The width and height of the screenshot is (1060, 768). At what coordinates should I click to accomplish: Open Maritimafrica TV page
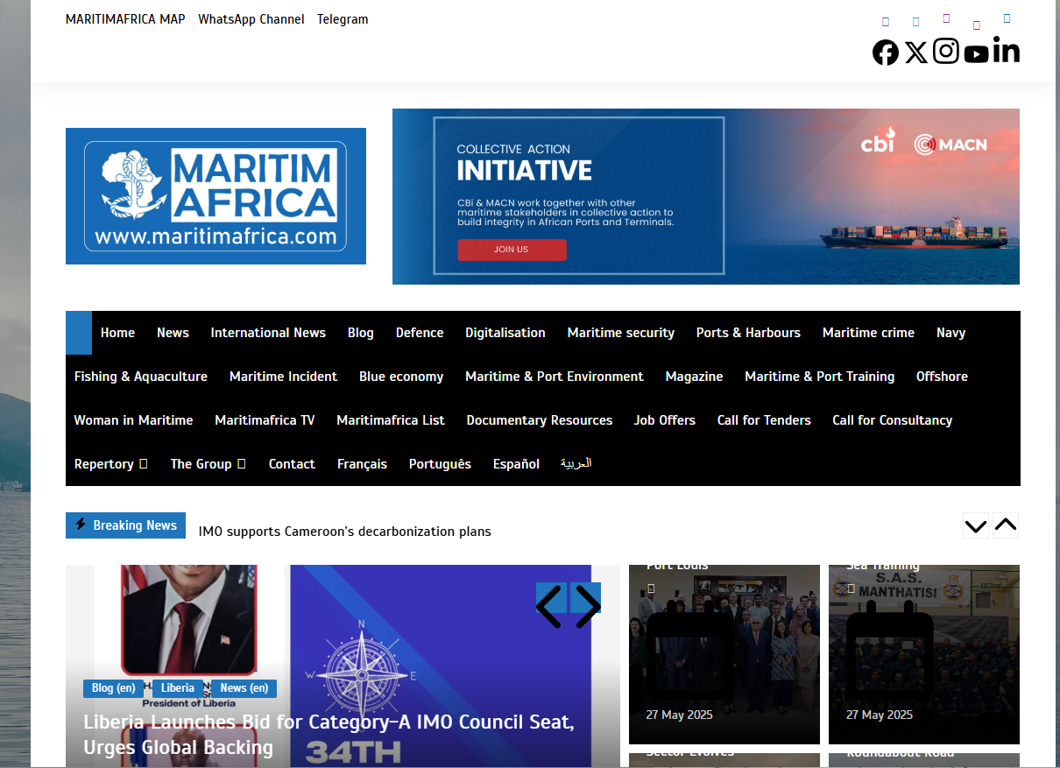[265, 420]
